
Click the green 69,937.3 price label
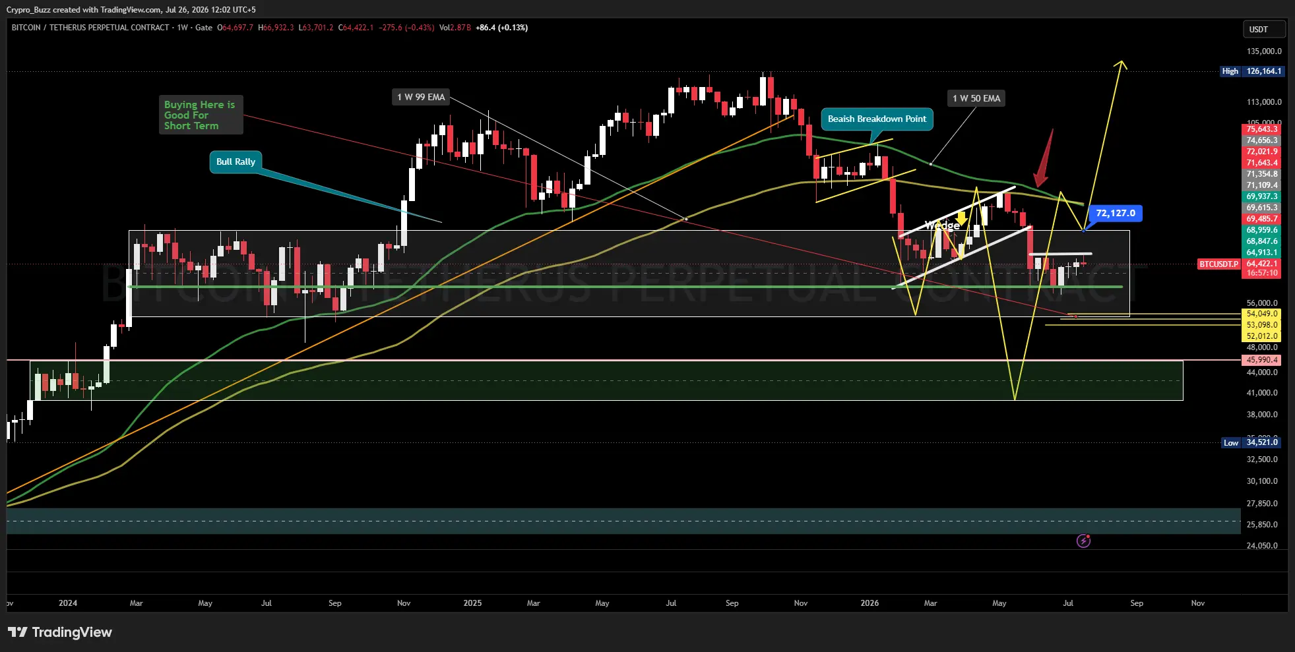pyautogui.click(x=1261, y=196)
